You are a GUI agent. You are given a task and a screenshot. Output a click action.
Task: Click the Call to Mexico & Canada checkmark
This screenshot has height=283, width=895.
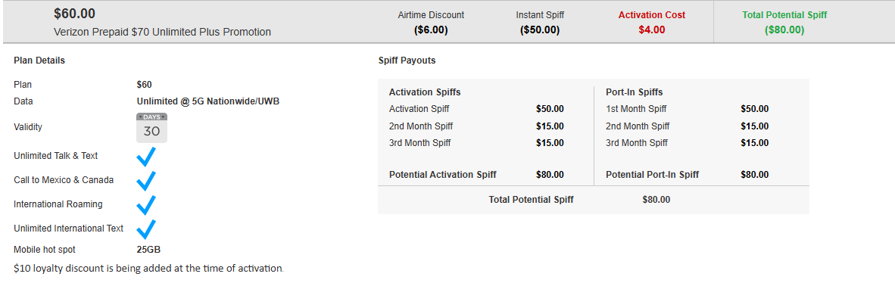(x=146, y=180)
